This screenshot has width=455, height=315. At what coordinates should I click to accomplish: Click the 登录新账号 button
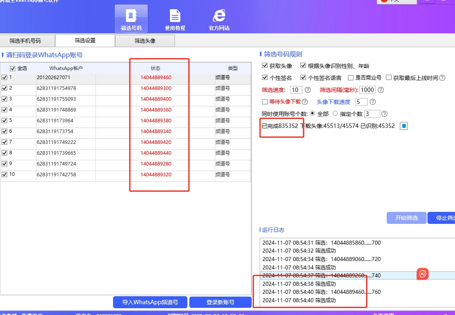[x=220, y=302]
